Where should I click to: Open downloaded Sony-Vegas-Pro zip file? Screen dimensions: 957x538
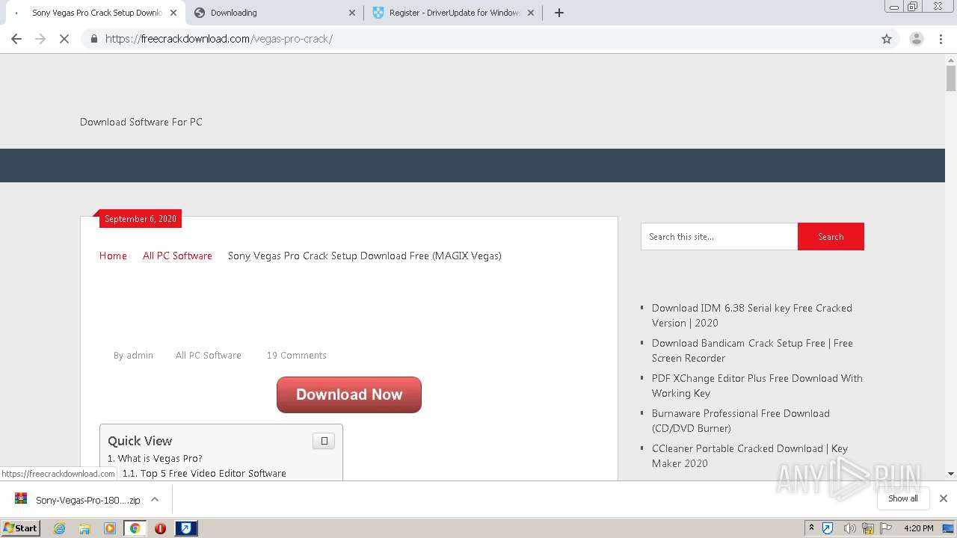(x=78, y=500)
